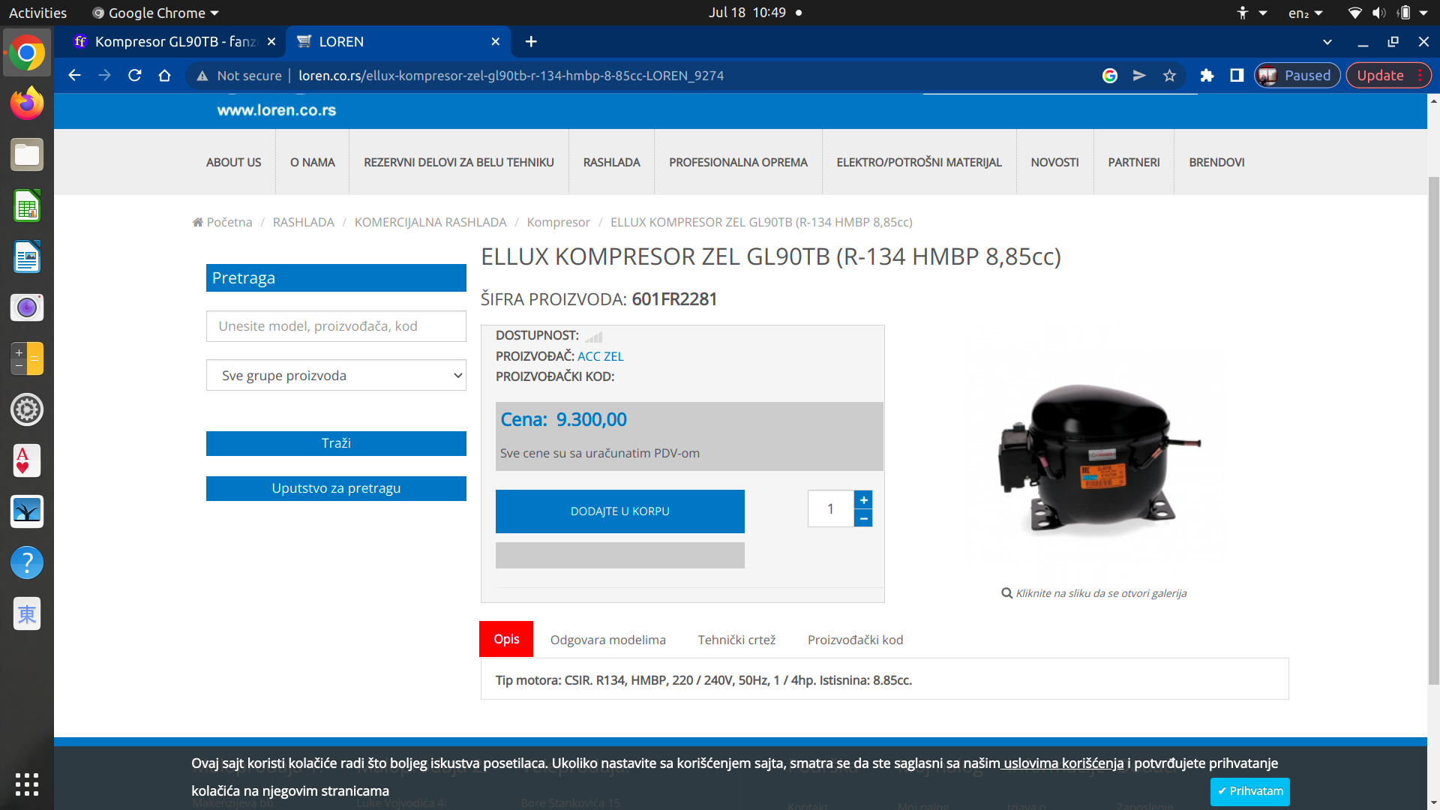
Task: Bookmark page with the star icon
Action: (1169, 75)
